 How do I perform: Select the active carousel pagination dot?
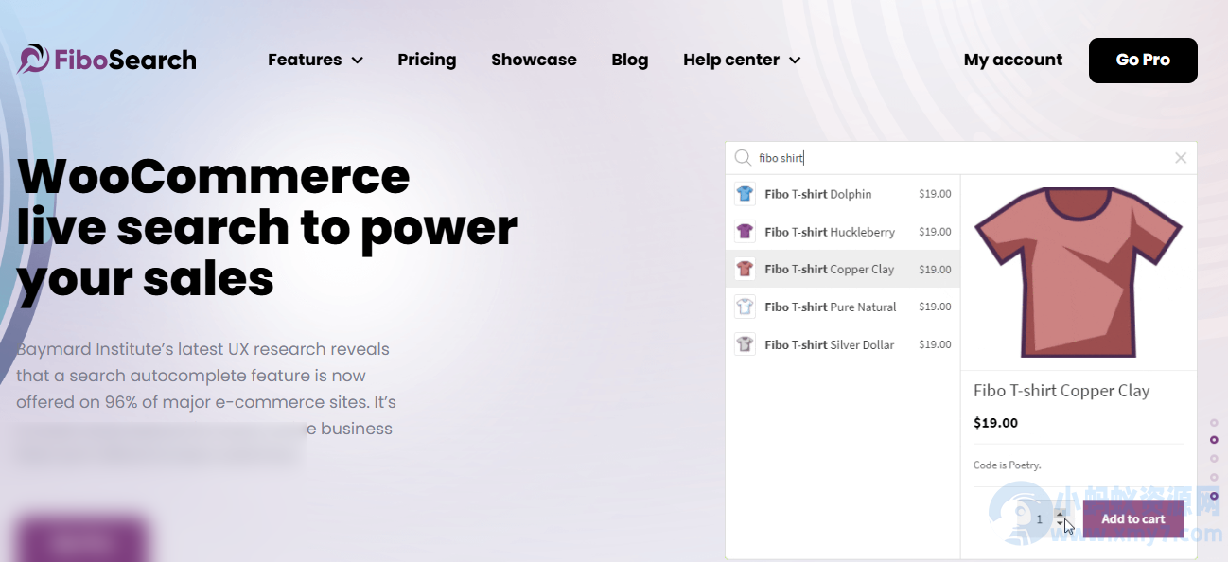(1215, 439)
